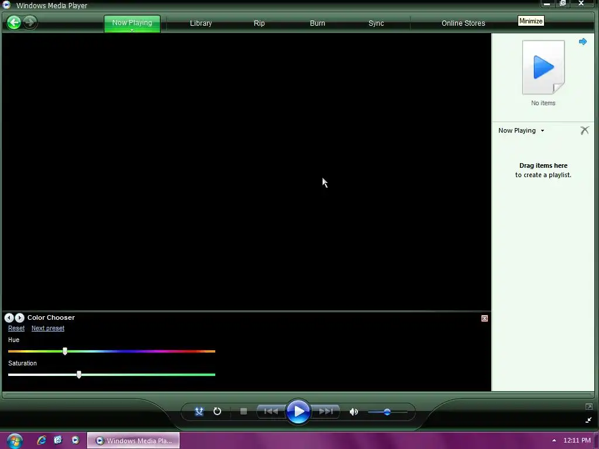Click the 12:11 PM taskbar clock
The height and width of the screenshot is (449, 599).
[577, 440]
